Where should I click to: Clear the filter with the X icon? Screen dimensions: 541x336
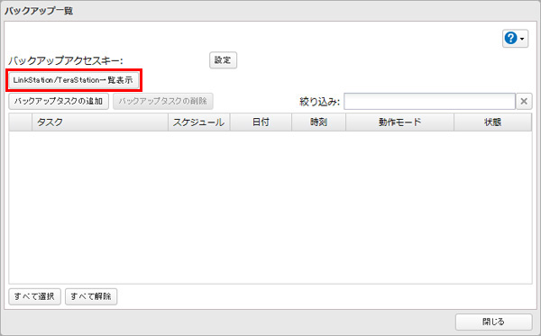524,101
